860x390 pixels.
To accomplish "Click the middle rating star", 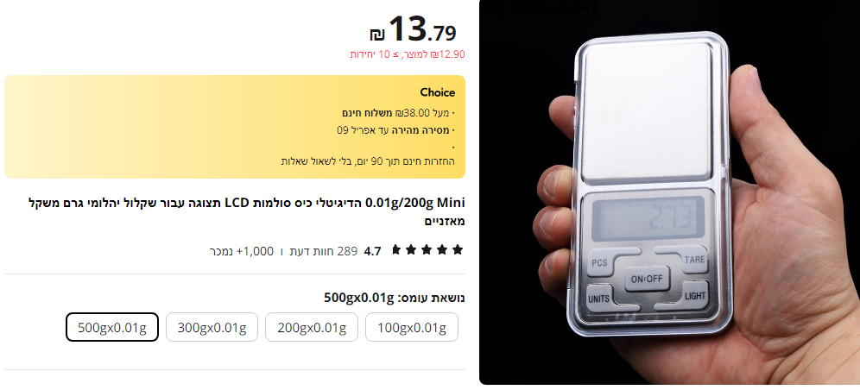I will pyautogui.click(x=427, y=250).
